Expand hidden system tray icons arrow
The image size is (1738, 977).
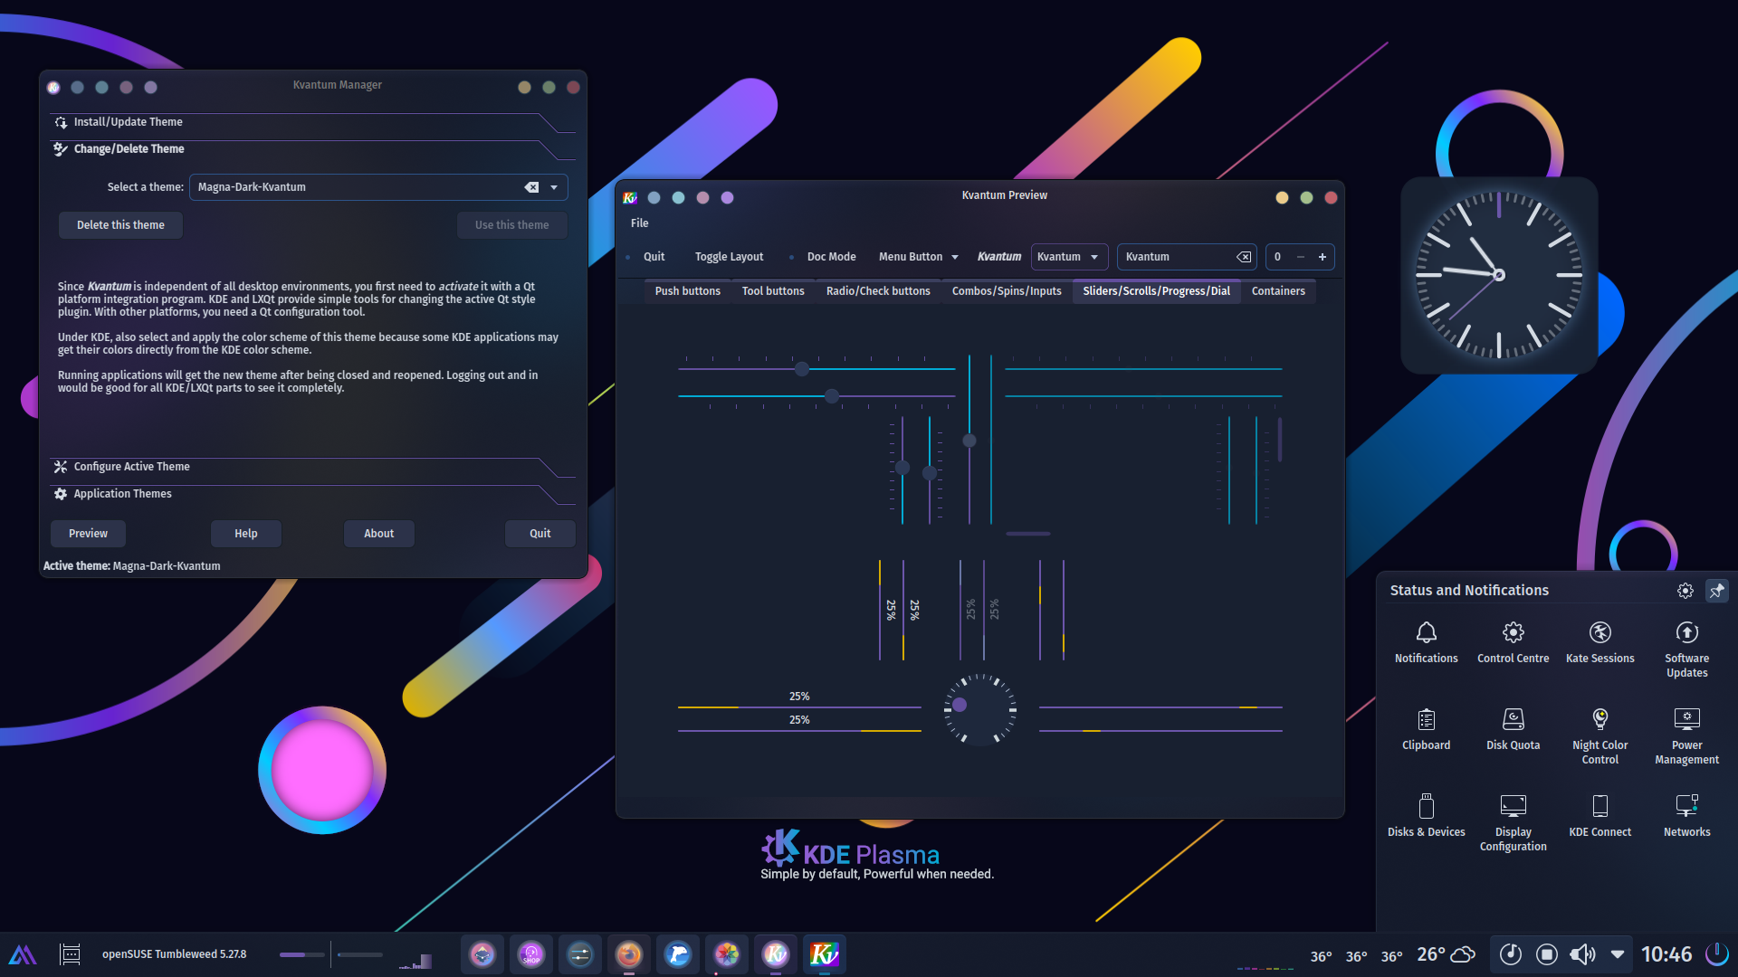[x=1618, y=954]
